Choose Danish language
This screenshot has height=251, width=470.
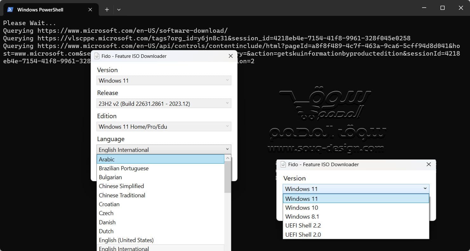pyautogui.click(x=160, y=222)
